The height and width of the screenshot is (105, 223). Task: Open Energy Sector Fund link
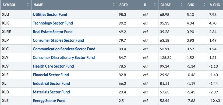click(x=49, y=101)
